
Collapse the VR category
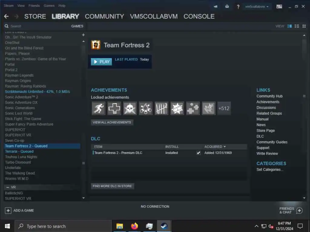pyautogui.click(x=8, y=187)
